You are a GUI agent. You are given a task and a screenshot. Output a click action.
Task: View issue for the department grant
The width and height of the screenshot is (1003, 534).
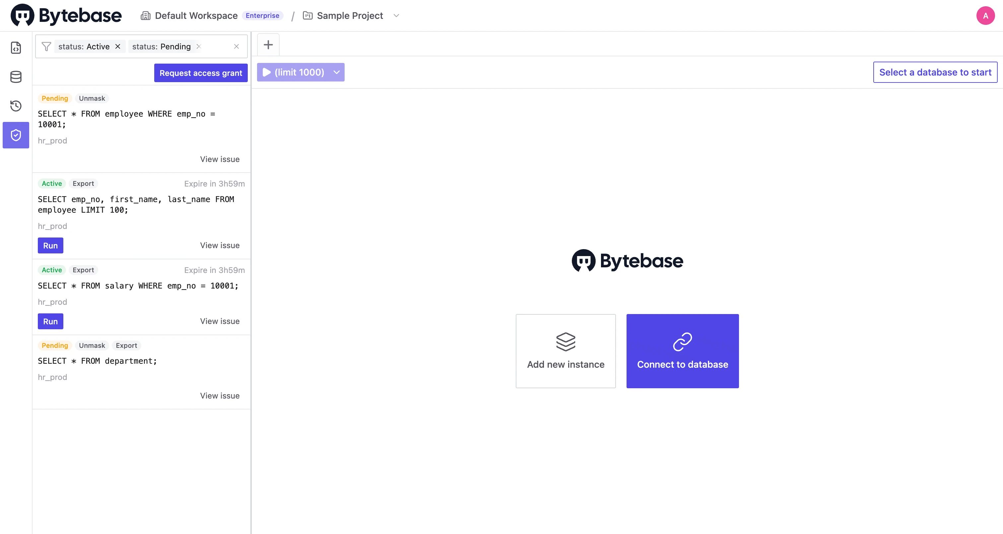point(220,396)
